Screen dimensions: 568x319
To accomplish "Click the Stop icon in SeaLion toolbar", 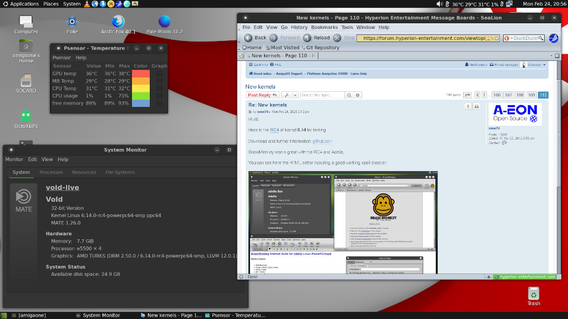I will coord(337,38).
